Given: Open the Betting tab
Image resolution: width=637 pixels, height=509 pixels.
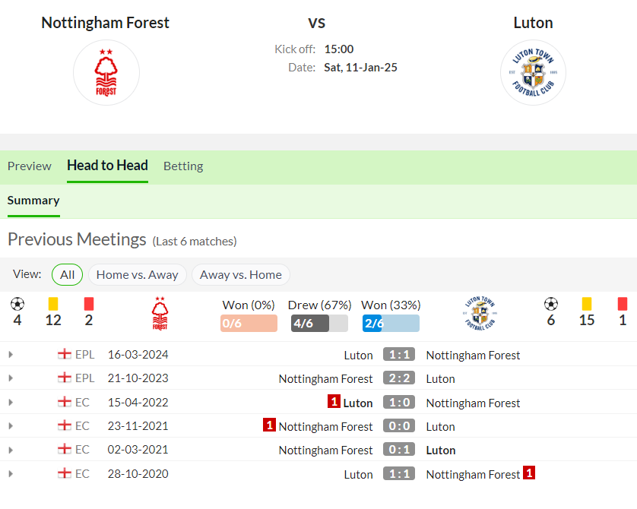Looking at the screenshot, I should (x=183, y=166).
